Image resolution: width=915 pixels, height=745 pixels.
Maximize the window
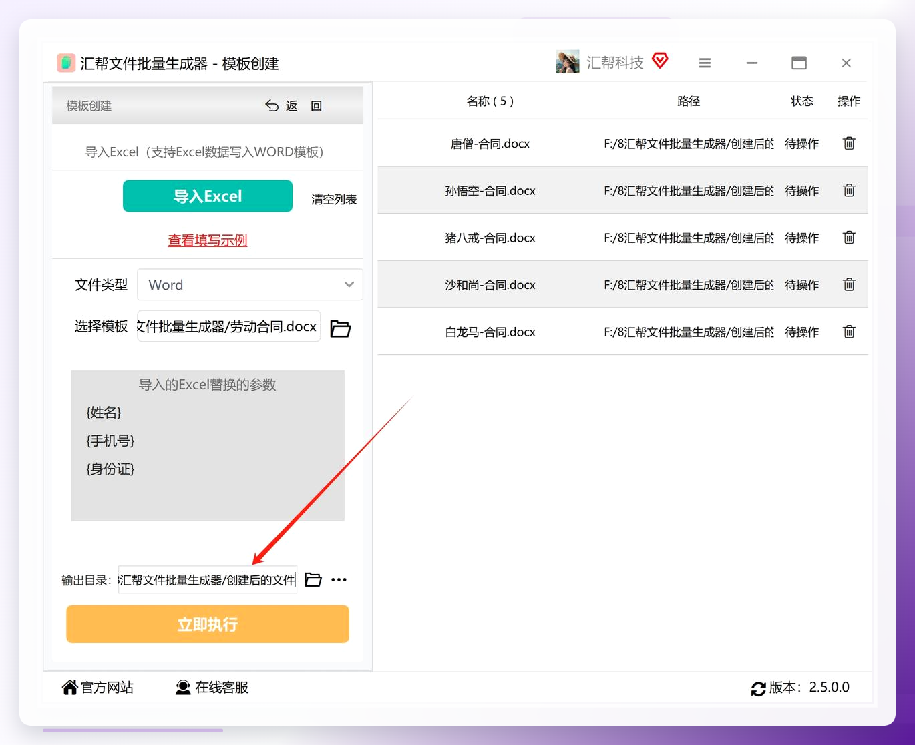click(x=799, y=63)
